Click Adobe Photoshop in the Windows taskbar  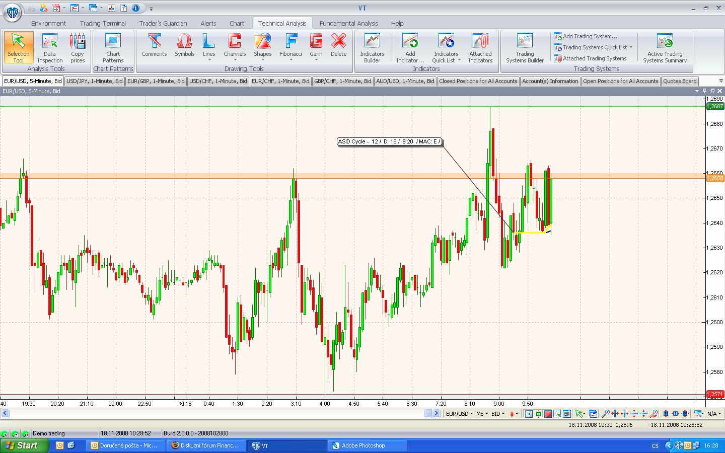click(x=363, y=445)
